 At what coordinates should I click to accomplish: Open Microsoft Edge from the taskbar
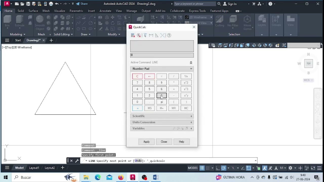[x=98, y=177]
